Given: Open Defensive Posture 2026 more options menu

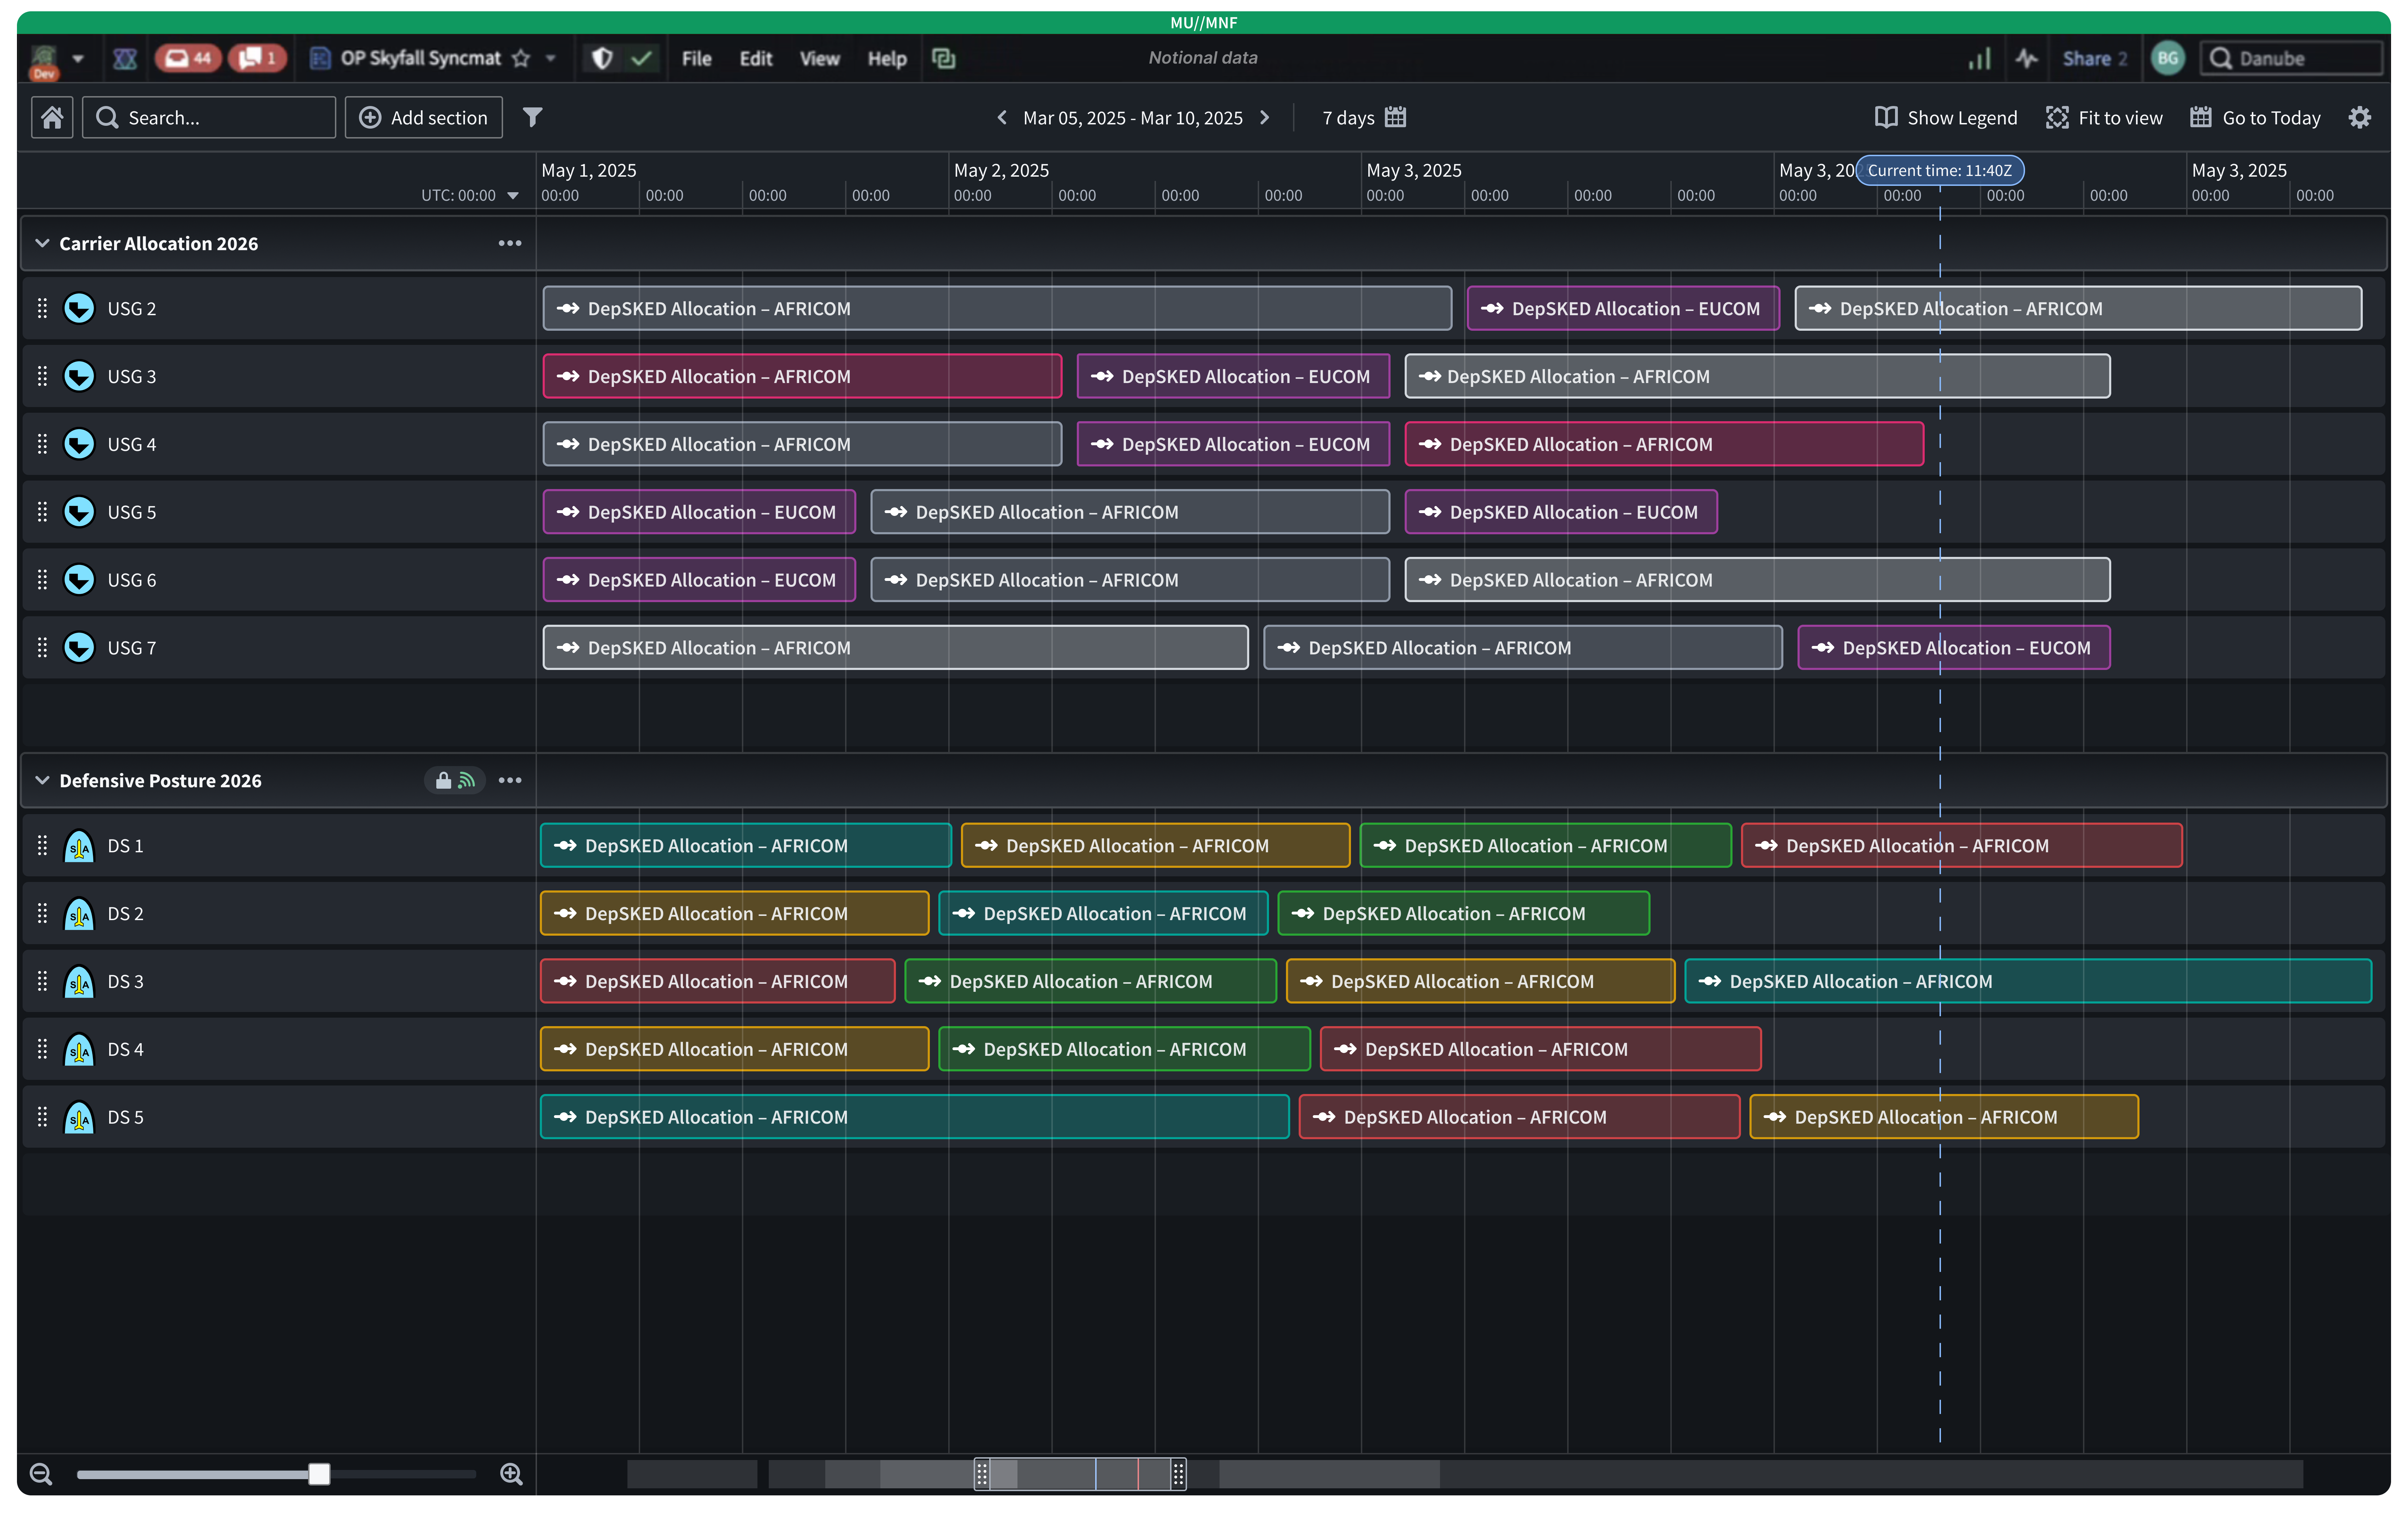Looking at the screenshot, I should [510, 781].
